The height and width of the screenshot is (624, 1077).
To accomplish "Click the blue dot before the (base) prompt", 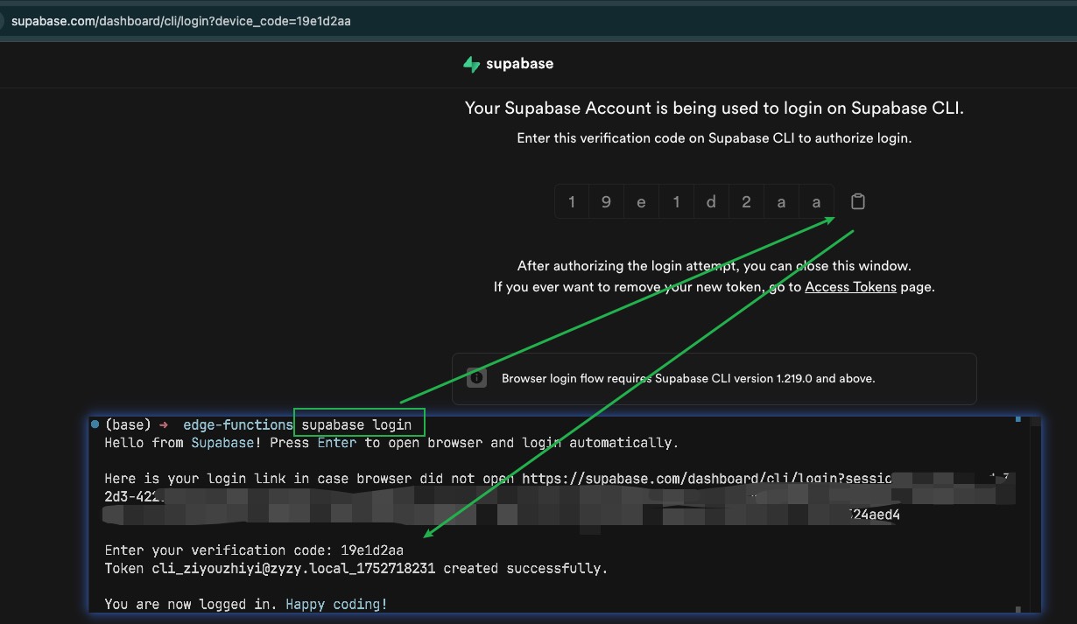I will tap(95, 424).
